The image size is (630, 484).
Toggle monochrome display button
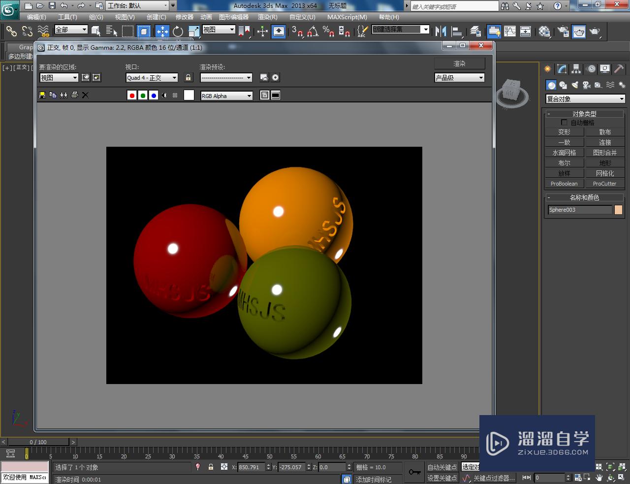175,96
